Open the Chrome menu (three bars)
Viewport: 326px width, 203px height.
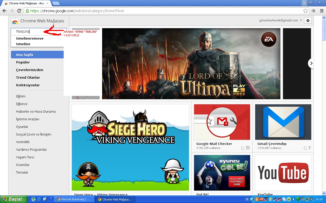coord(321,11)
